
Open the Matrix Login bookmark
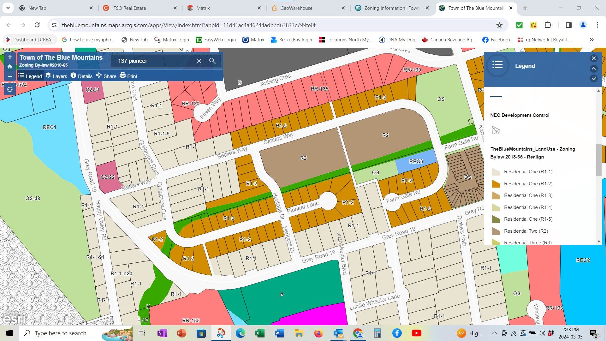click(172, 40)
